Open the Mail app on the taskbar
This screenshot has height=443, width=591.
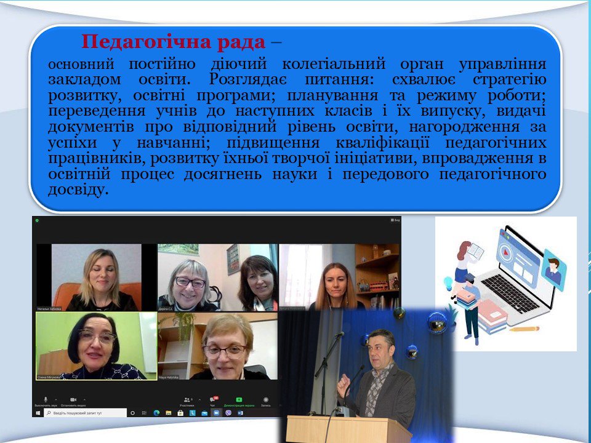(x=204, y=413)
